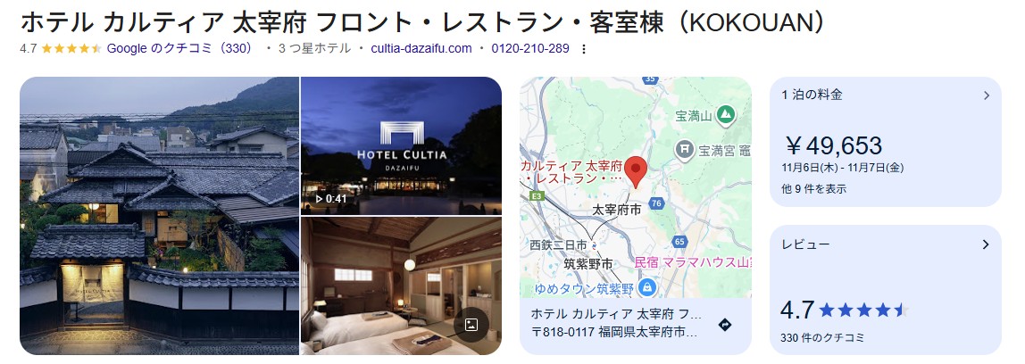The width and height of the screenshot is (1025, 364).
Task: Open the photo gallery image icon
Action: 471,324
